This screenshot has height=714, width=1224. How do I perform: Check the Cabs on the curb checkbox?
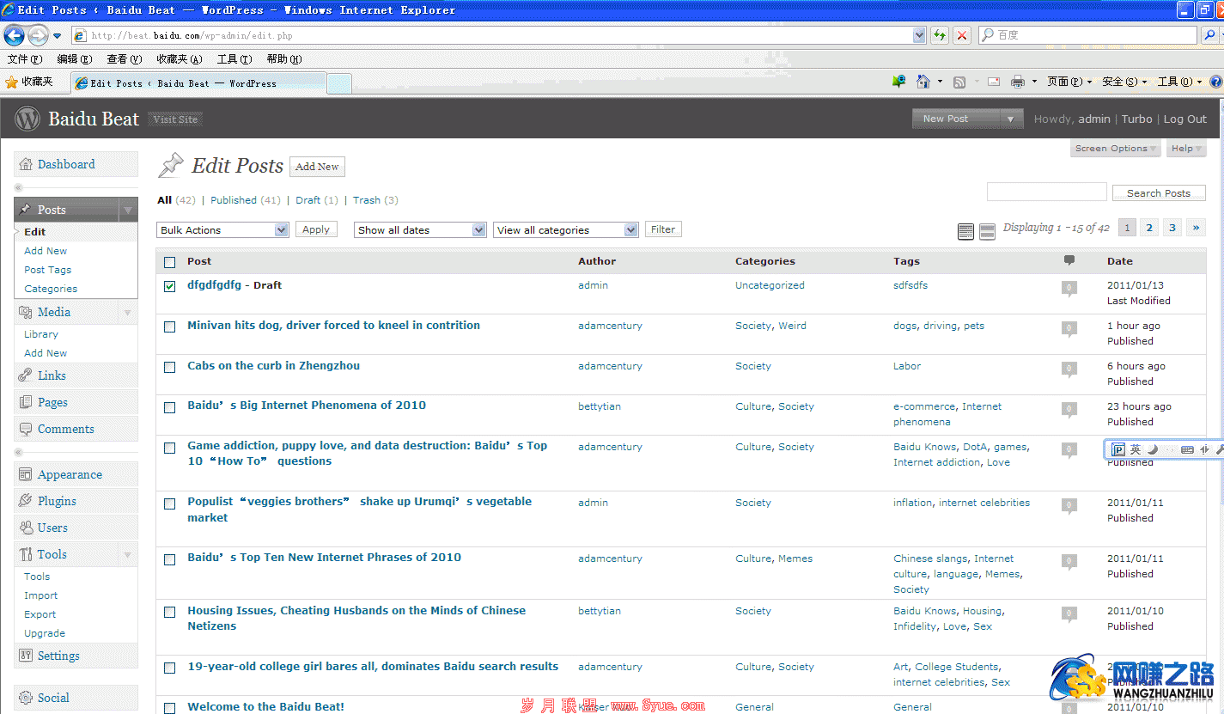point(169,367)
